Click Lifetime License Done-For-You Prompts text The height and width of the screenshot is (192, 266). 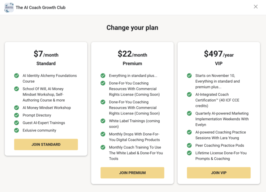pyautogui.click(x=221, y=156)
